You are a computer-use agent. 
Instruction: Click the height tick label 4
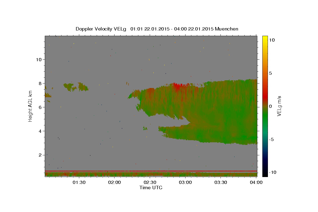point(40,131)
